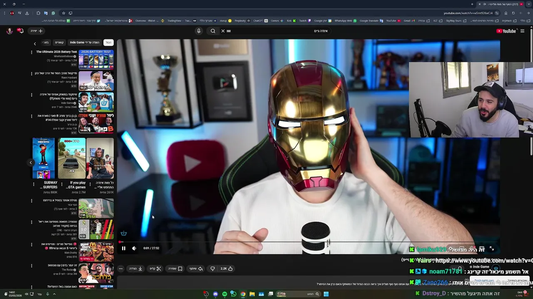Image resolution: width=533 pixels, height=299 pixels.
Task: Open the Raen Hasbani suggested video thumbnail
Action: point(96,81)
